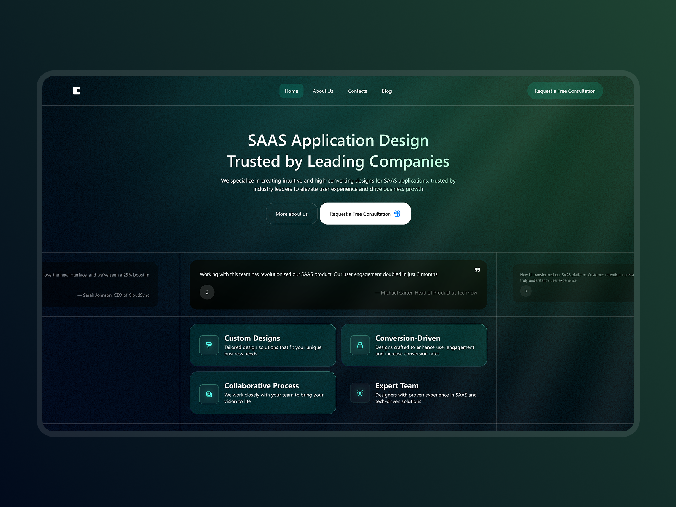The width and height of the screenshot is (676, 507).
Task: Click the overlapping squares icon on Collaborative Process card
Action: [208, 394]
